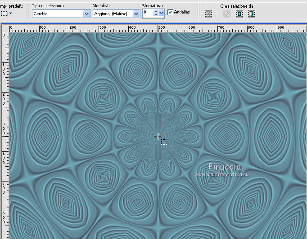Open the presets dropdown arrow
The height and width of the screenshot is (239, 307).
(x=10, y=14)
